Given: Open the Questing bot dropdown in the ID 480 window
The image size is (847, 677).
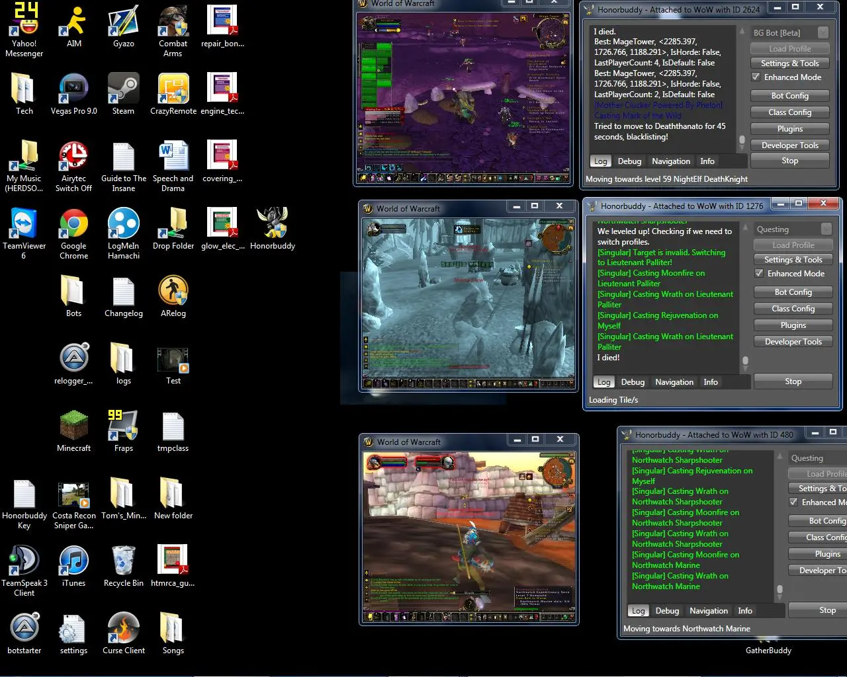Looking at the screenshot, I should [x=817, y=458].
